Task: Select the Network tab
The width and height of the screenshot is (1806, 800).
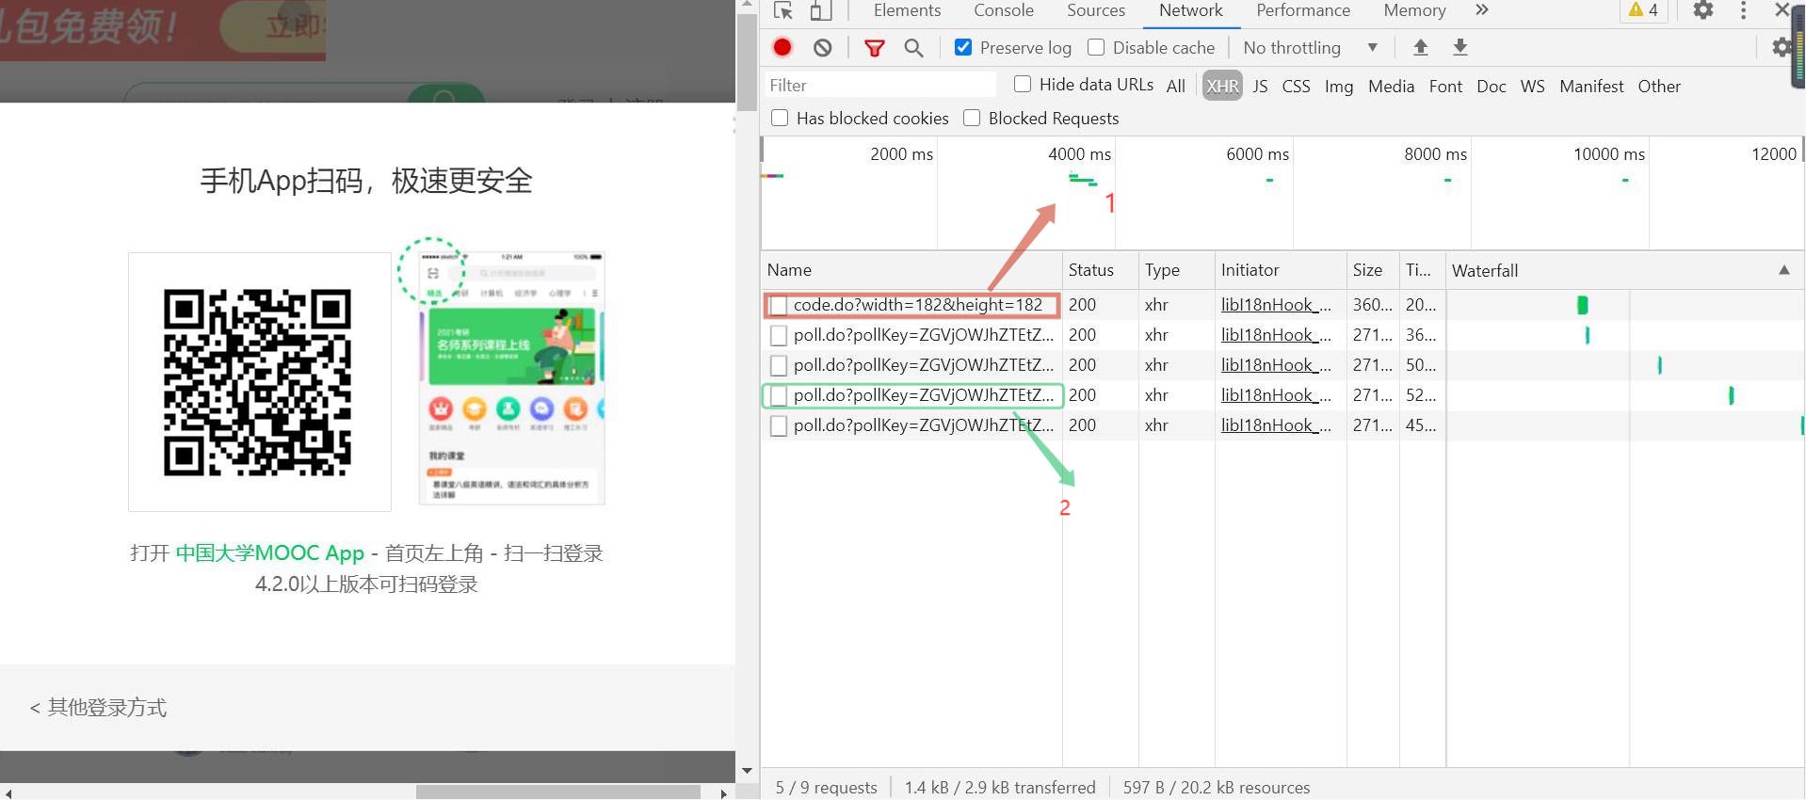Action: 1191,10
